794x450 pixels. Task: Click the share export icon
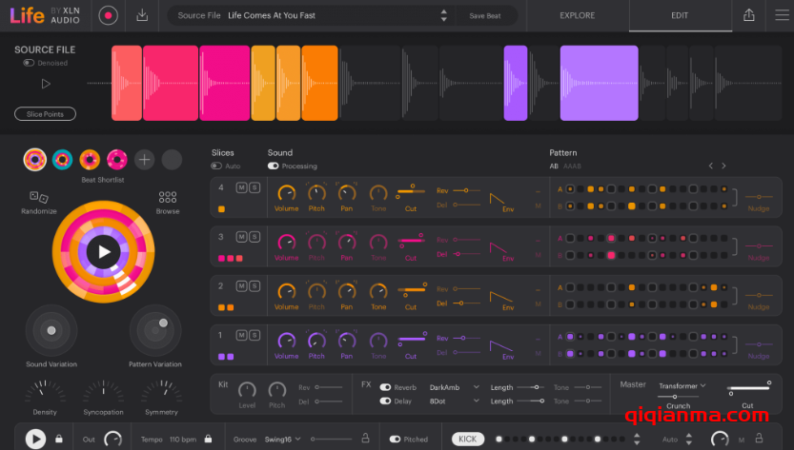748,15
